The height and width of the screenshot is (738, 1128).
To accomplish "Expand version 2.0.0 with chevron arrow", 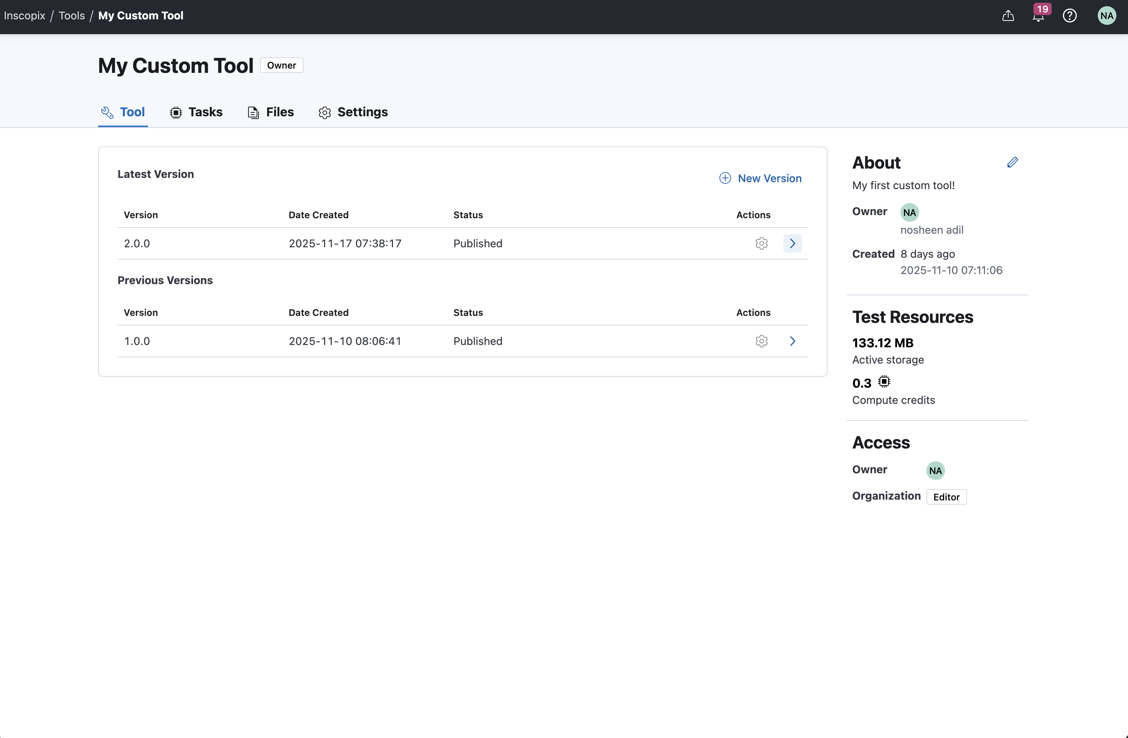I will pyautogui.click(x=792, y=244).
